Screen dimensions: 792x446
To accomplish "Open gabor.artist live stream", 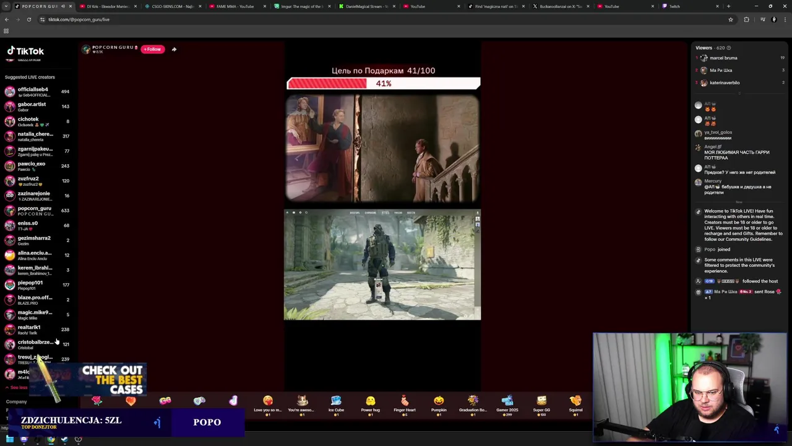I will (x=38, y=107).
